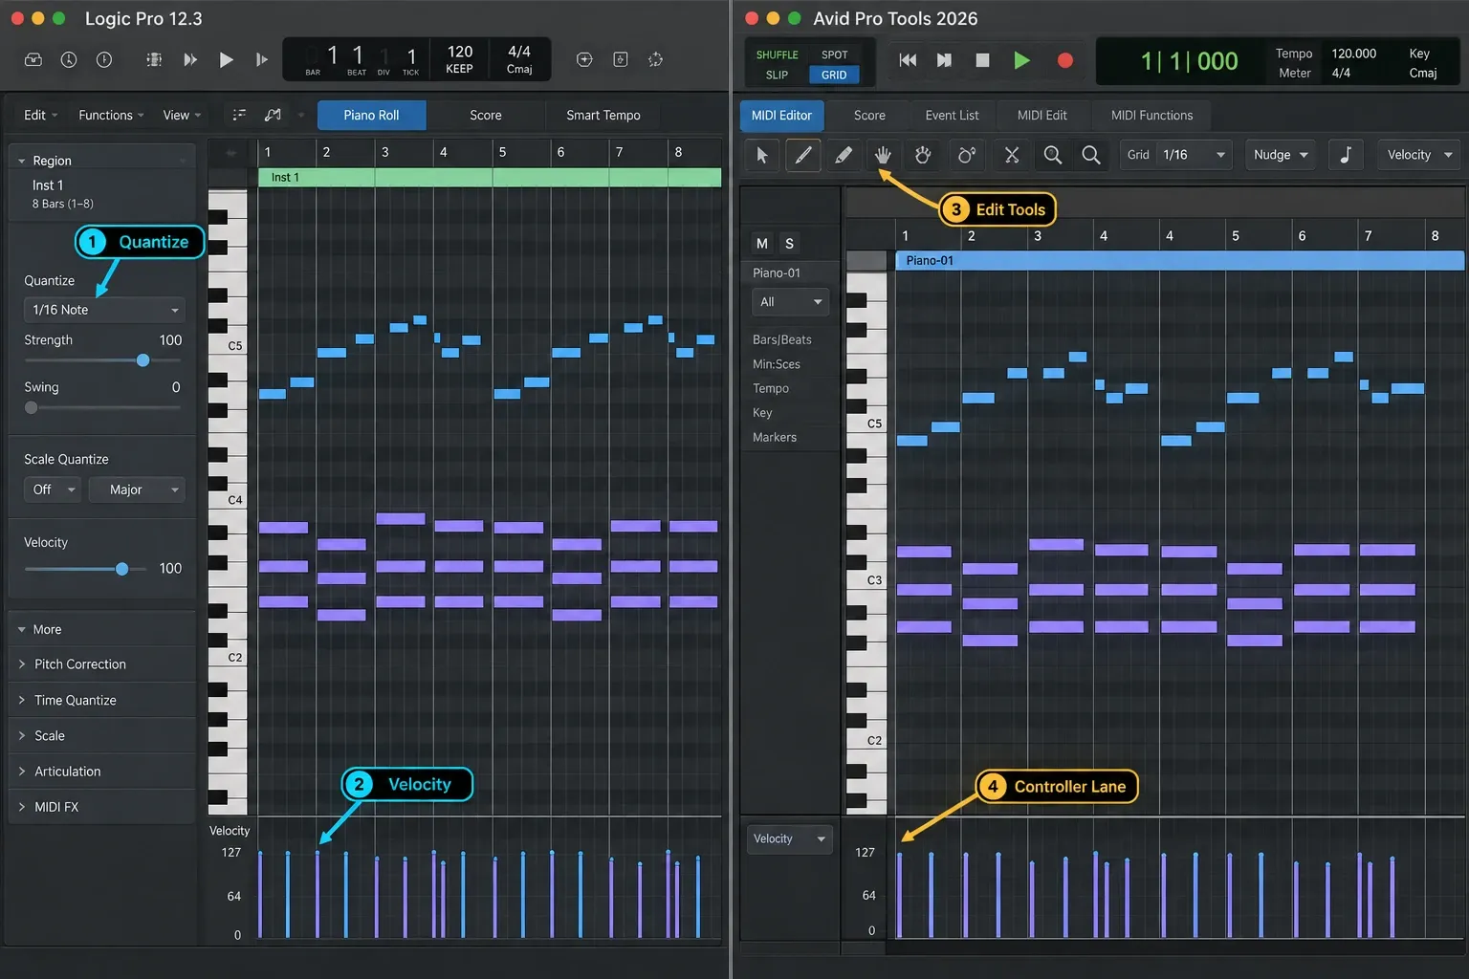Click the green Play button in Pro Tools
This screenshot has width=1469, height=979.
[x=1021, y=60]
